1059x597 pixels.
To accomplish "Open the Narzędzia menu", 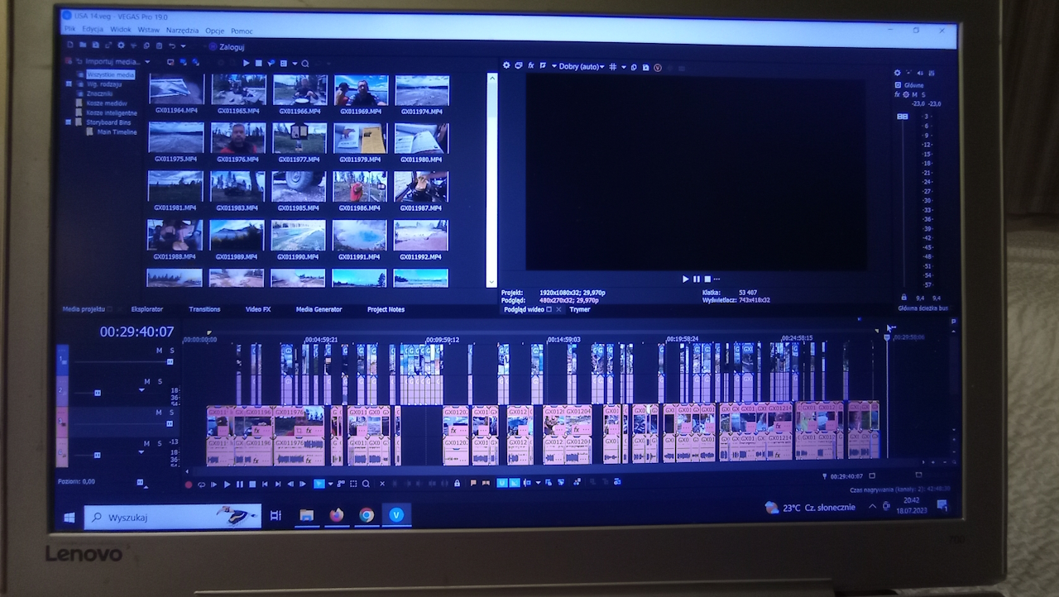I will pyautogui.click(x=182, y=30).
